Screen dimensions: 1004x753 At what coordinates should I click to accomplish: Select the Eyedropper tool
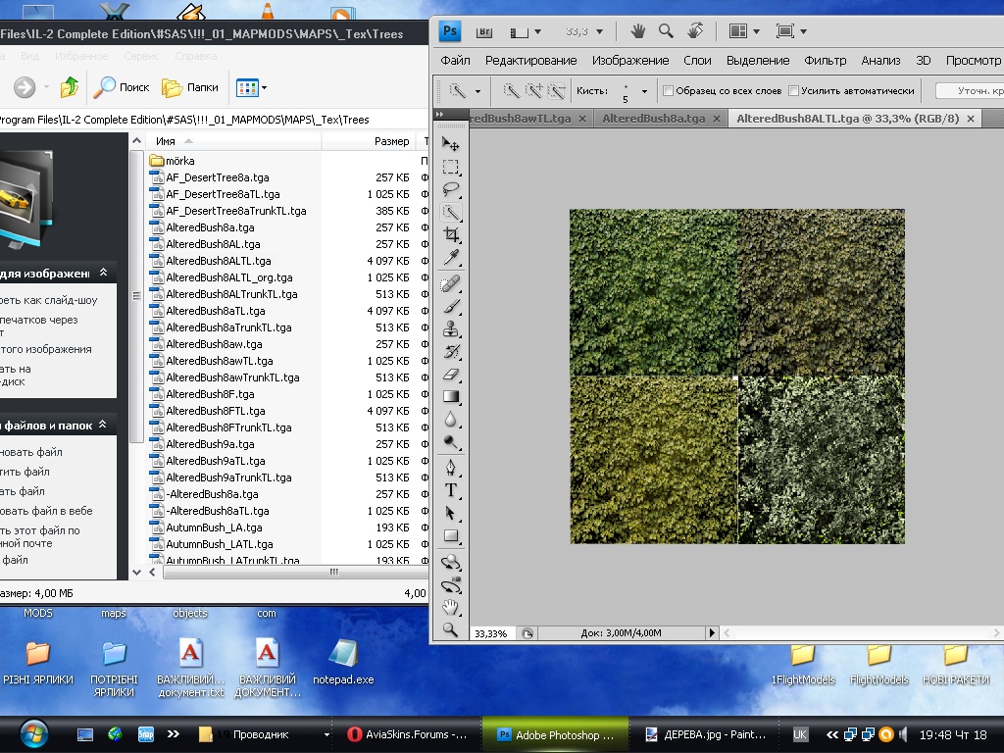pos(451,257)
